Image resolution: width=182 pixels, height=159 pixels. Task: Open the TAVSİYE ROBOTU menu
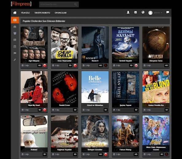(42, 13)
